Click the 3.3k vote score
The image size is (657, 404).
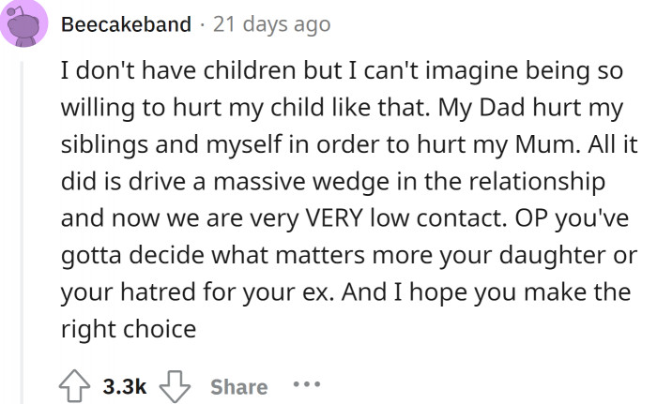(x=125, y=386)
